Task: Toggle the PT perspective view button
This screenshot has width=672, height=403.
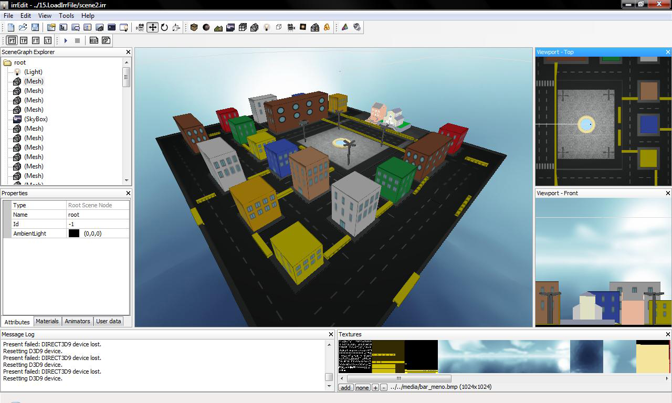Action: pyautogui.click(x=12, y=40)
